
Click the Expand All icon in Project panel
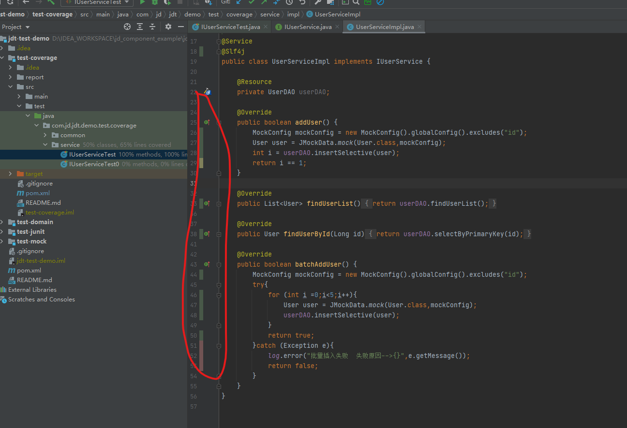[x=140, y=27]
